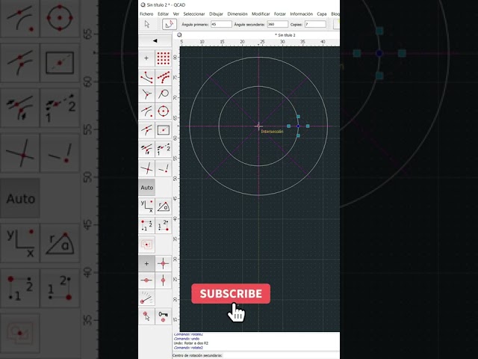This screenshot has height=359, width=478.
Task: Enable Snap to Grid red dots icon
Action: pyautogui.click(x=163, y=58)
